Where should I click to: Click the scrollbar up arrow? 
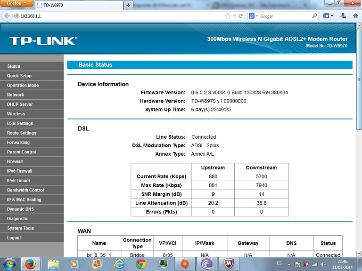359,25
